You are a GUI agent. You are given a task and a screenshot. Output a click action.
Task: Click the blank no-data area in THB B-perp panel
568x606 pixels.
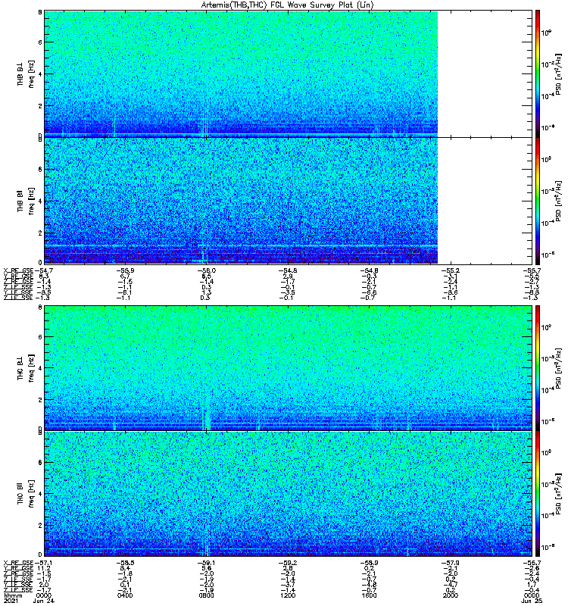coord(485,73)
